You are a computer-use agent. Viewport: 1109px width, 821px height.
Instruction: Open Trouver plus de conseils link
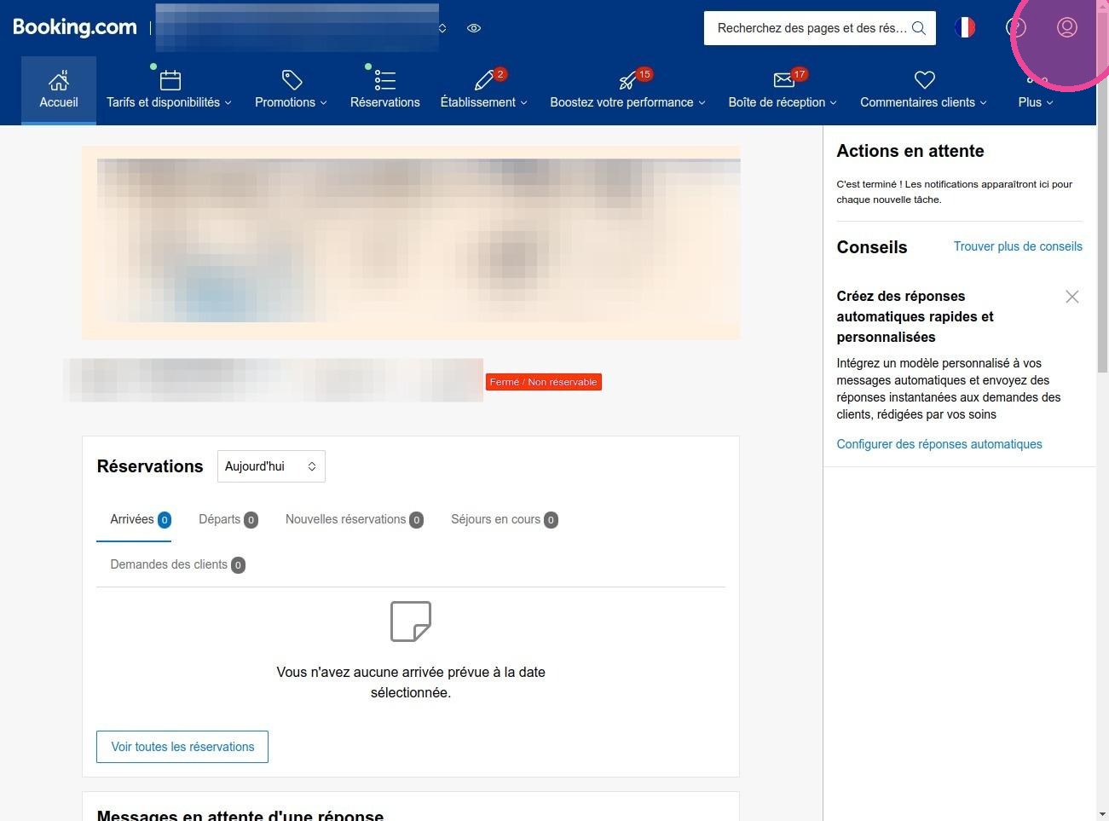[1018, 246]
